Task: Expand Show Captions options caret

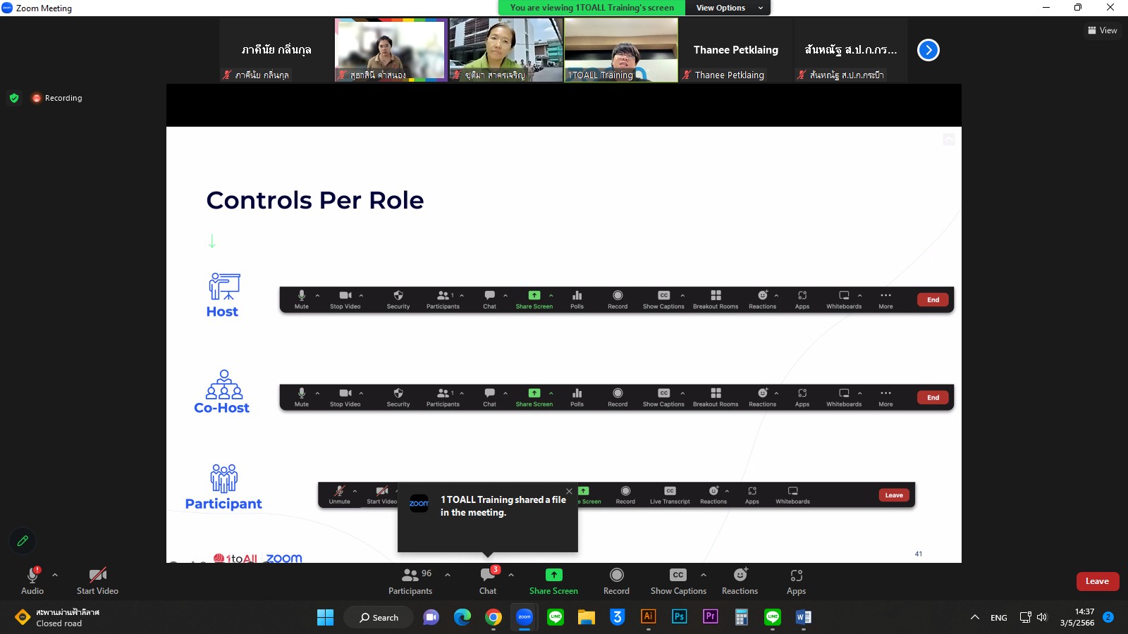Action: (x=704, y=575)
